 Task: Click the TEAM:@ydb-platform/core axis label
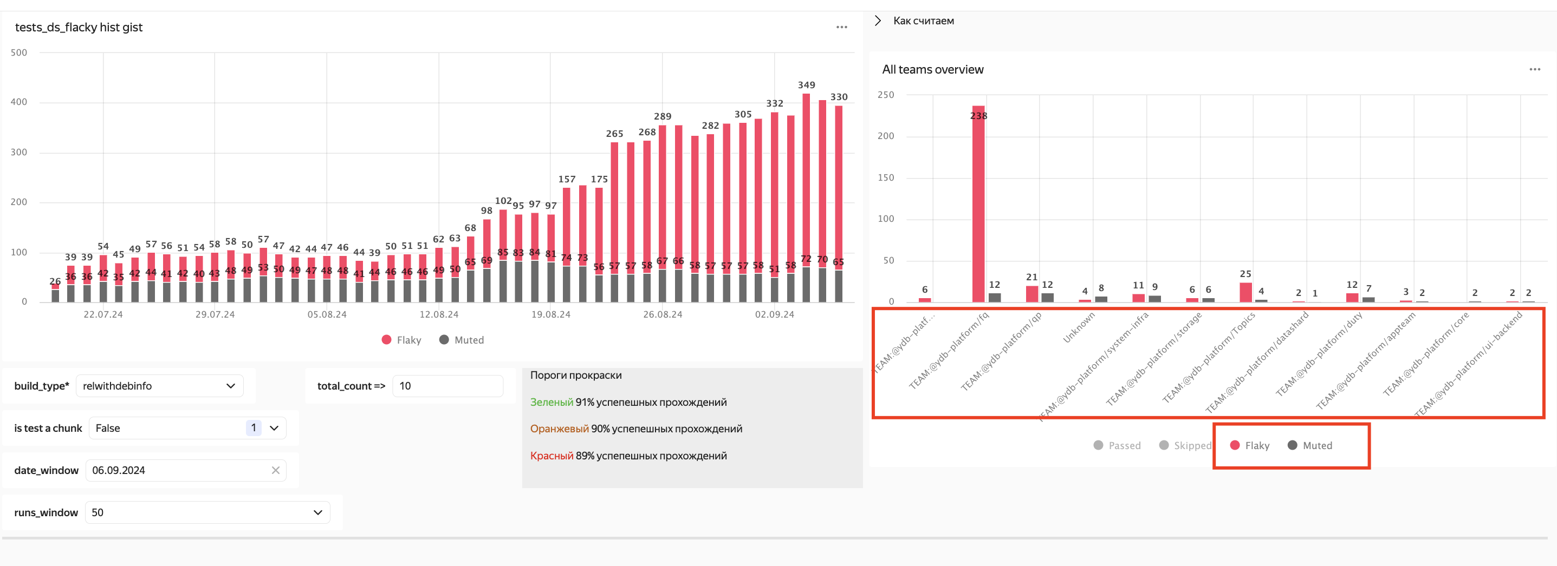1425,354
